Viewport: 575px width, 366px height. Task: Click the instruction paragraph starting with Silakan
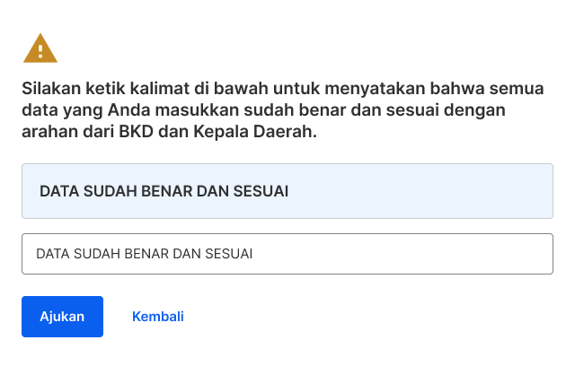[282, 109]
